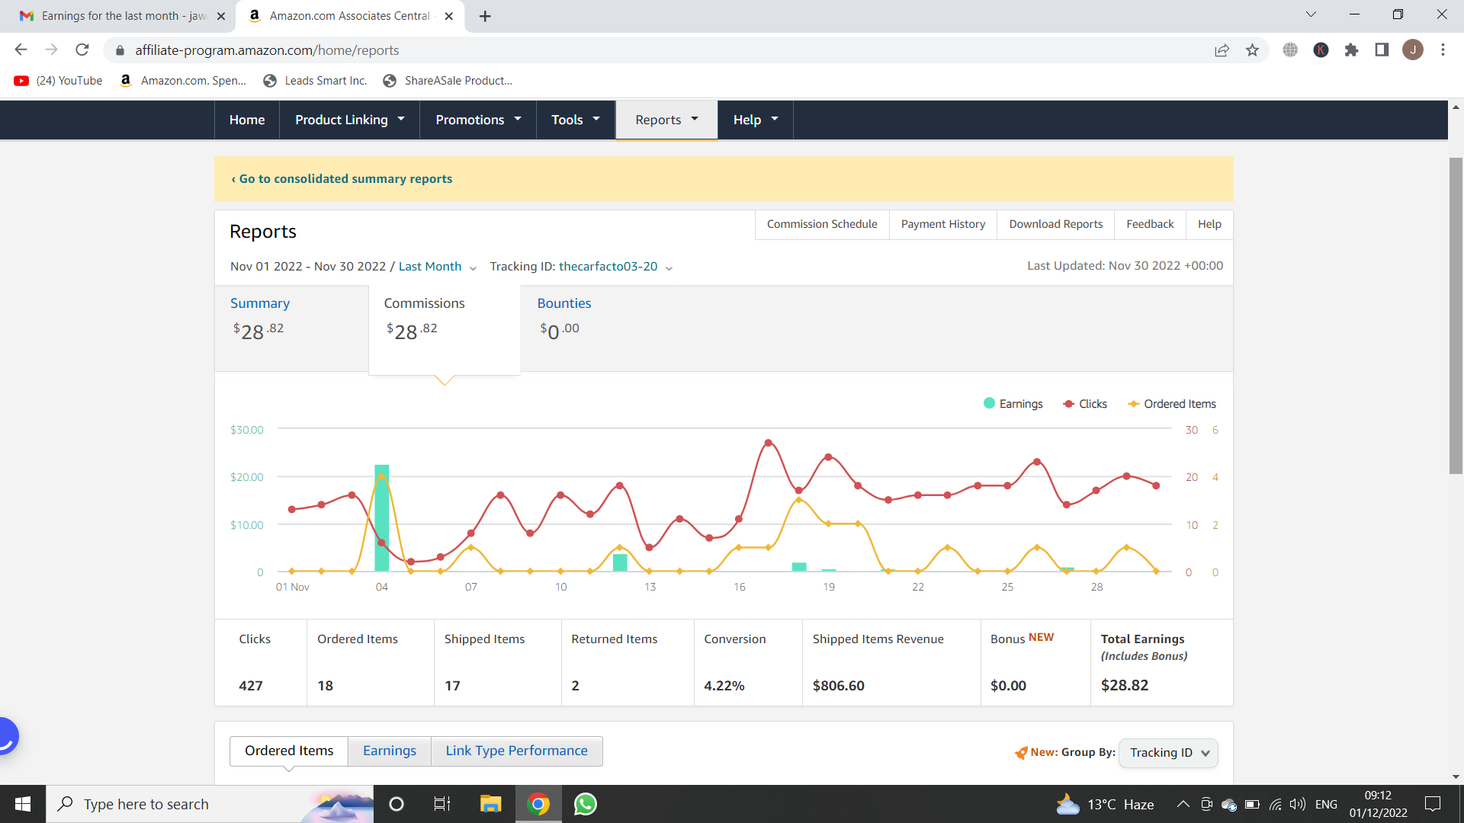Toggle Earnings series in chart legend
Screen dimensions: 1464x823
click(1013, 404)
